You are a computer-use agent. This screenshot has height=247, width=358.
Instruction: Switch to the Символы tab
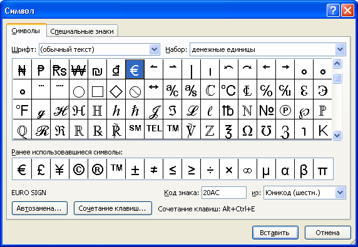[26, 31]
